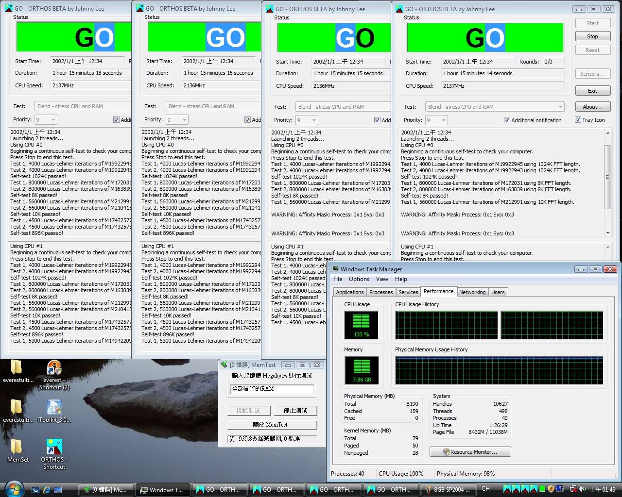This screenshot has width=622, height=497.
Task: Launch Internet Explorer from quick launch
Action: pos(47,490)
